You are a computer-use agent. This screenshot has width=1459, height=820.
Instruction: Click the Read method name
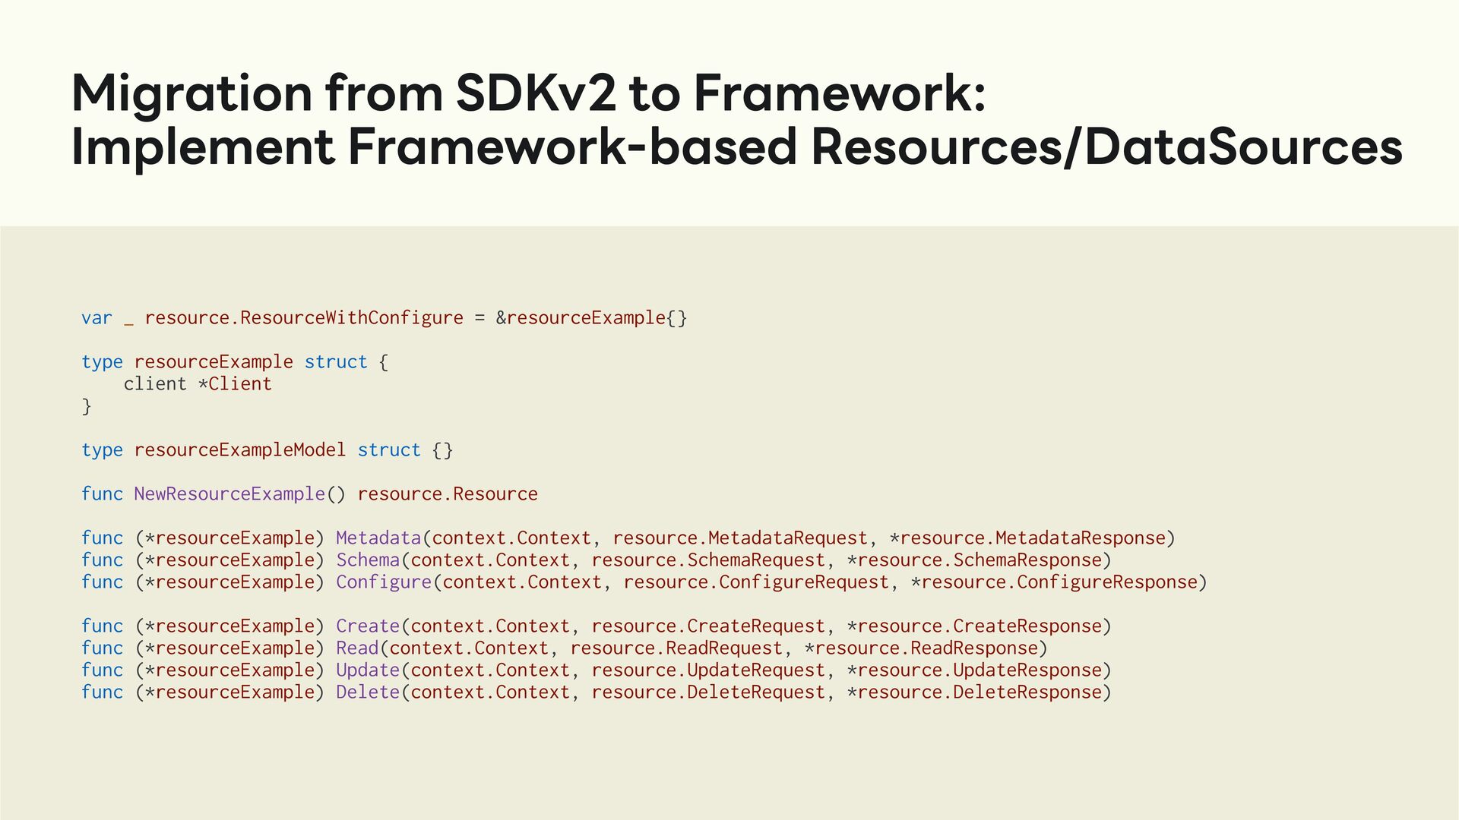357,648
